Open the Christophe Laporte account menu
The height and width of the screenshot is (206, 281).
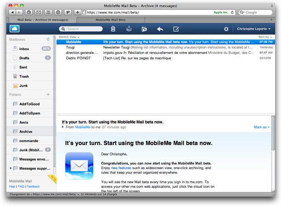click(x=253, y=28)
